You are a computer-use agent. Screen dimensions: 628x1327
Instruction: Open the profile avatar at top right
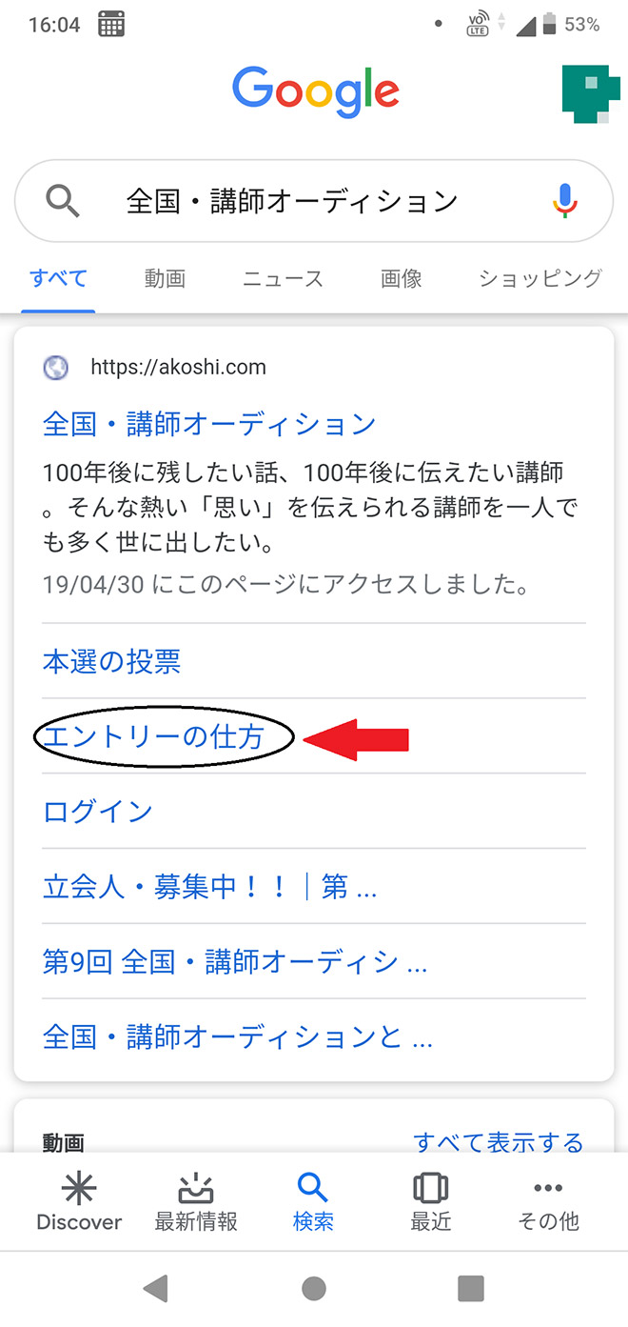(x=590, y=92)
